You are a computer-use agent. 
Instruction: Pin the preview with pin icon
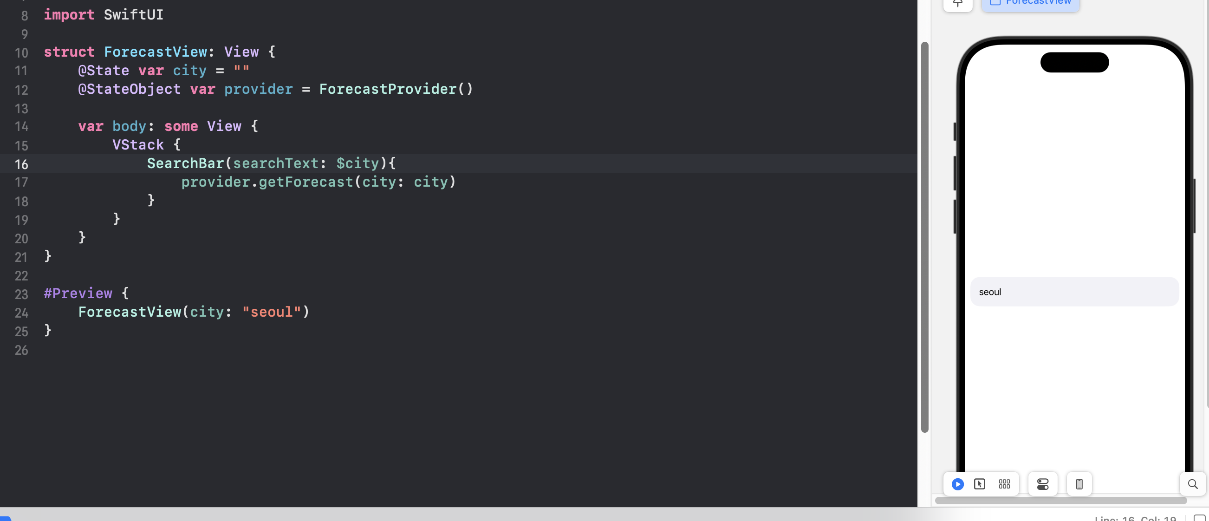[957, 4]
